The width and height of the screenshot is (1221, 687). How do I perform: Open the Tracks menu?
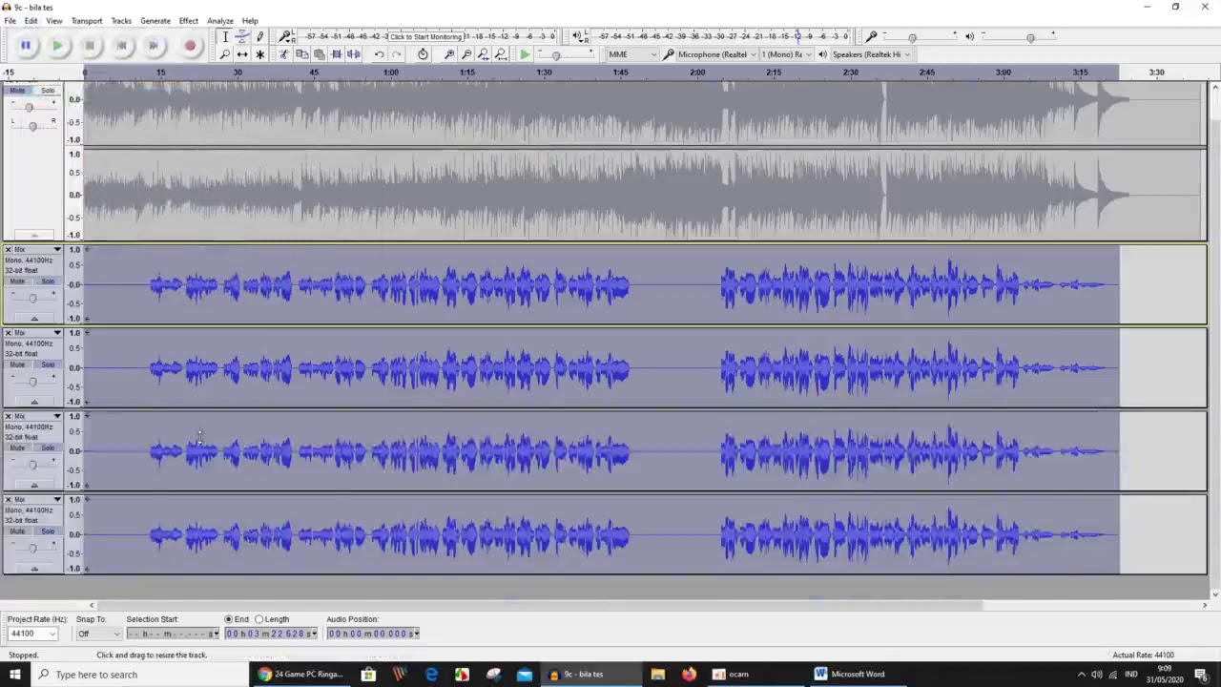click(x=121, y=21)
